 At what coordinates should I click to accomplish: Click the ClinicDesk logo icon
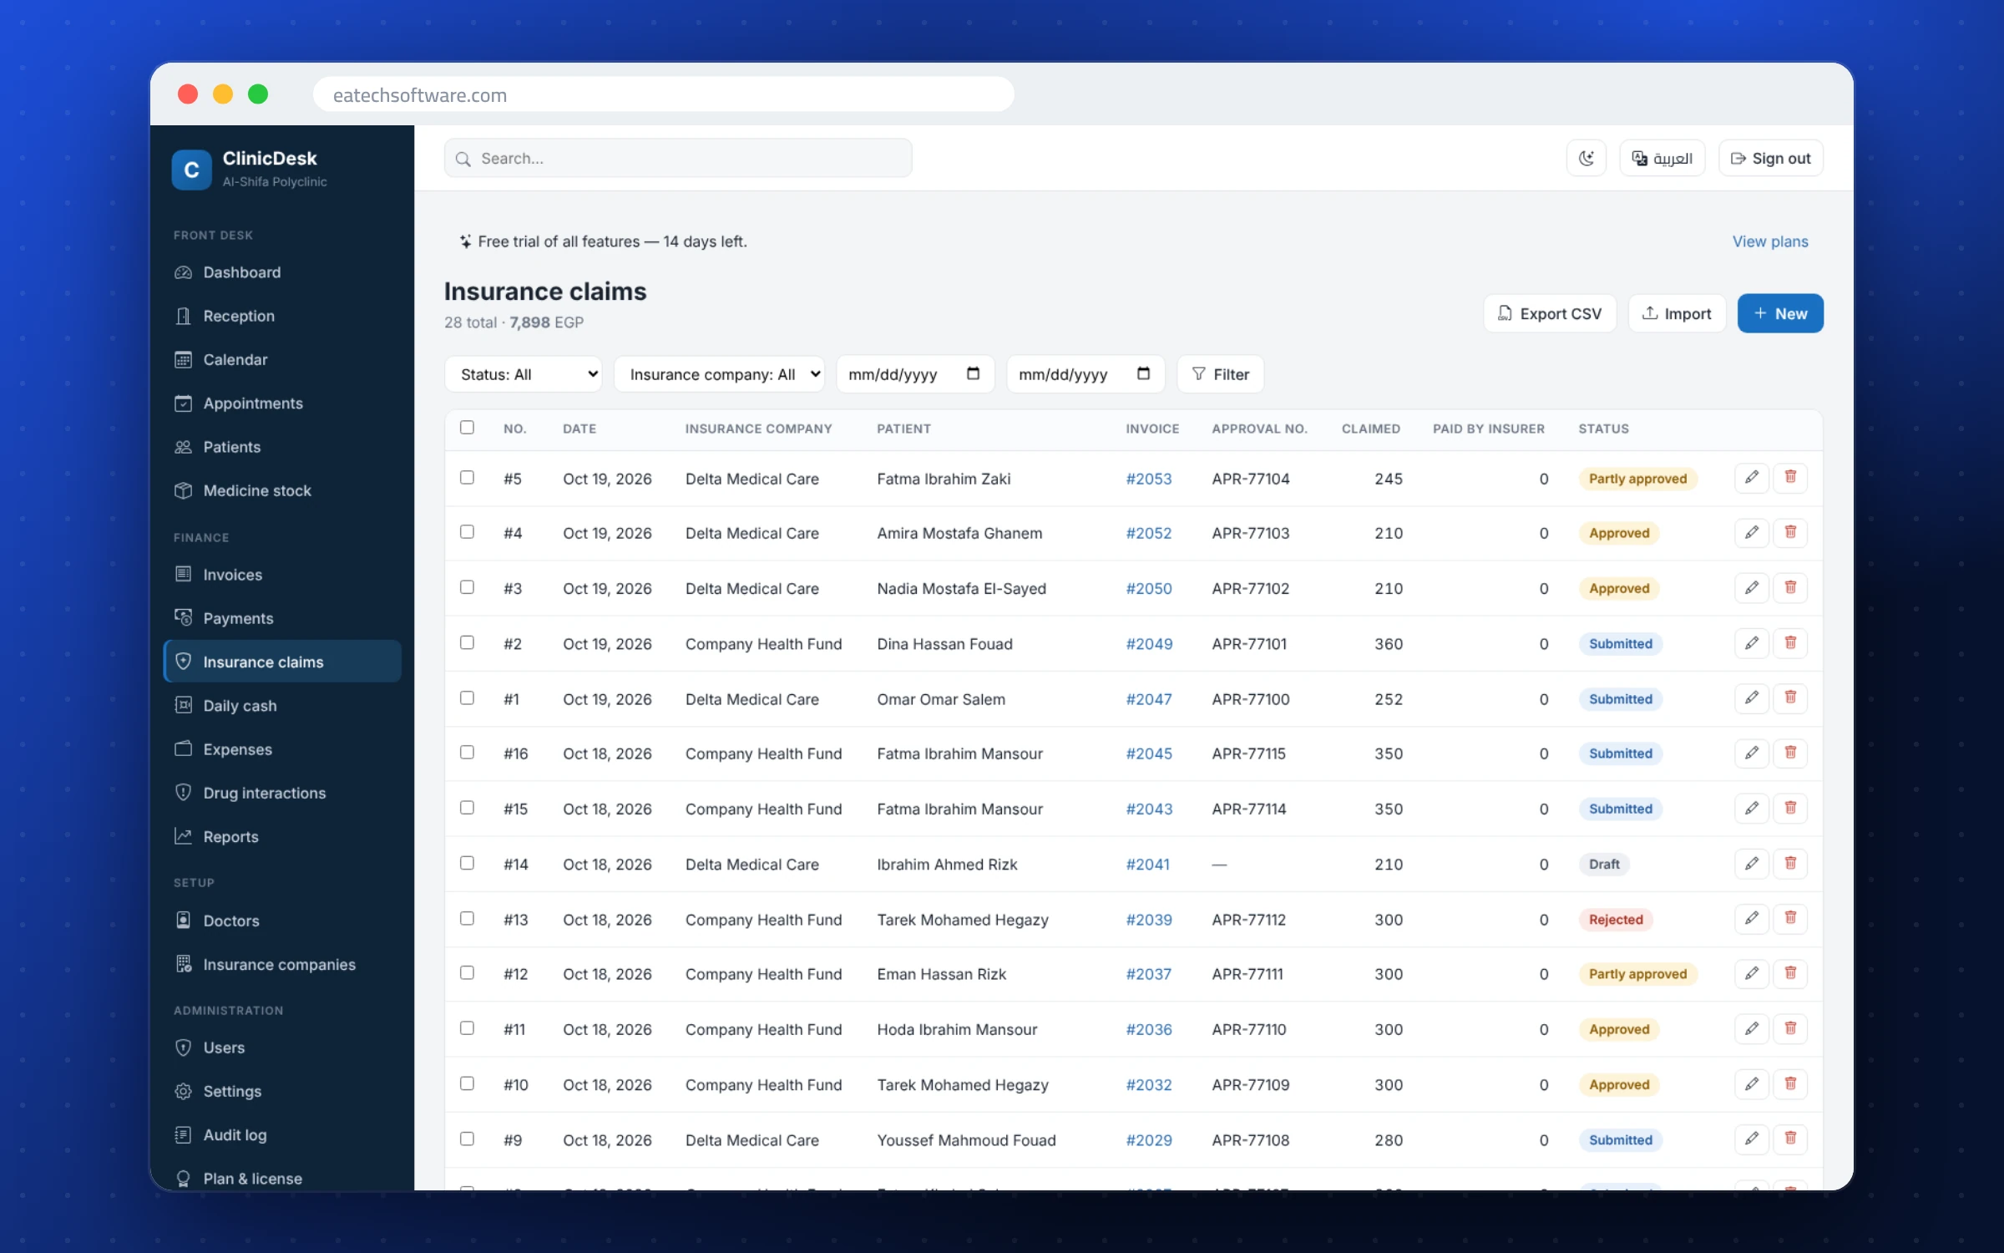191,170
